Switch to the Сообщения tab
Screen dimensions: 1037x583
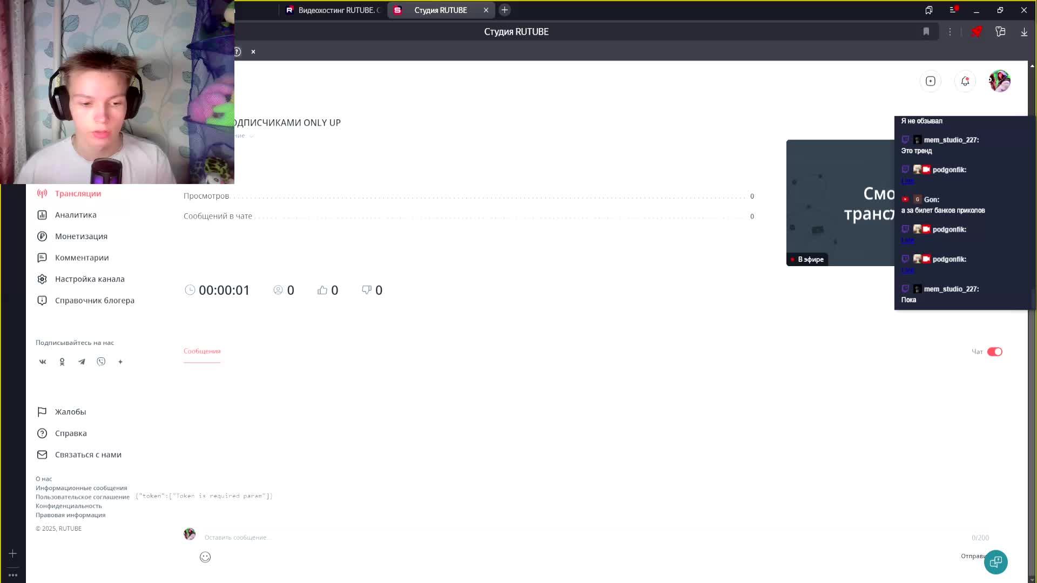(x=202, y=351)
